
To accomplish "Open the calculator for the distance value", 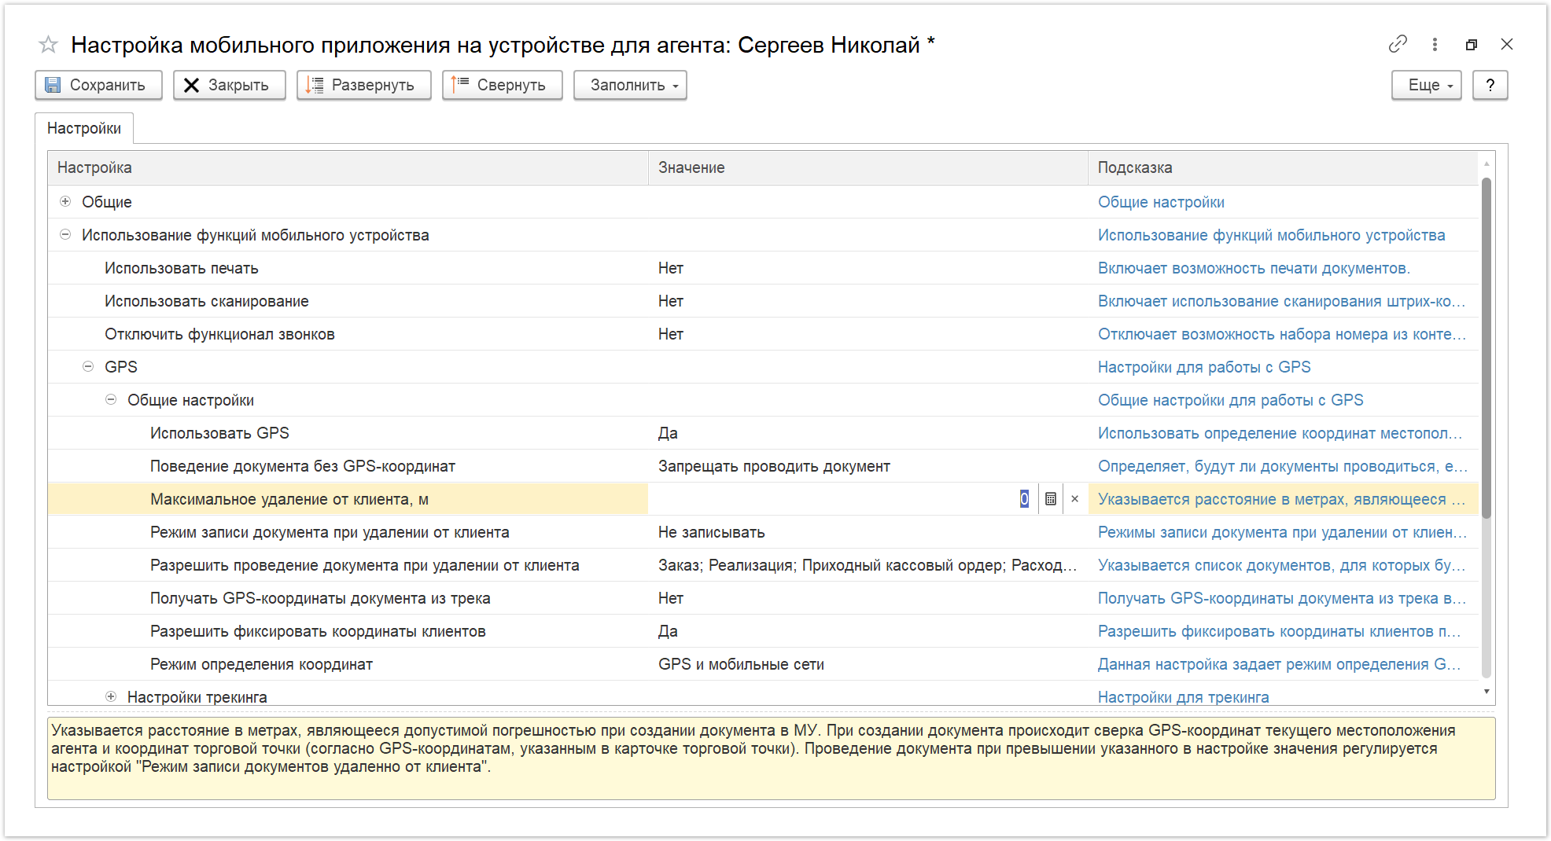I will tap(1050, 499).
